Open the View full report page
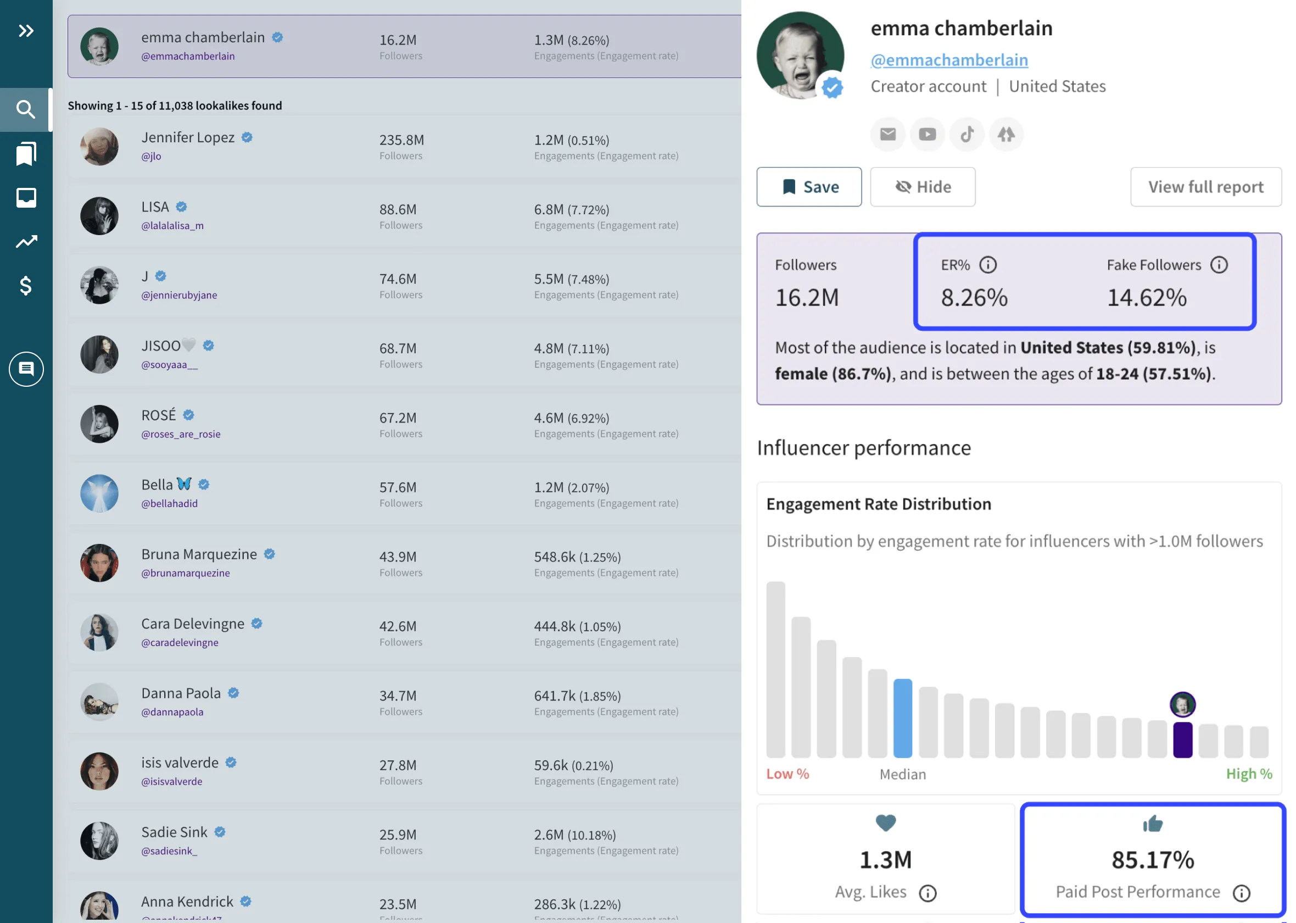1296x923 pixels. (1206, 186)
